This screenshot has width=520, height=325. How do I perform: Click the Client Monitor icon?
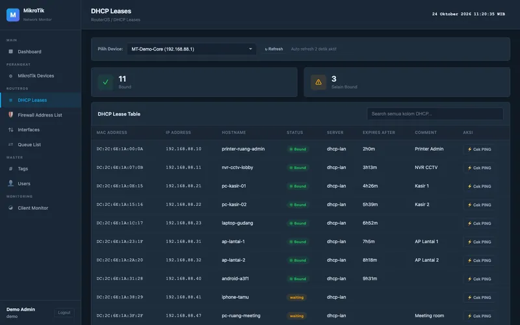(10, 207)
